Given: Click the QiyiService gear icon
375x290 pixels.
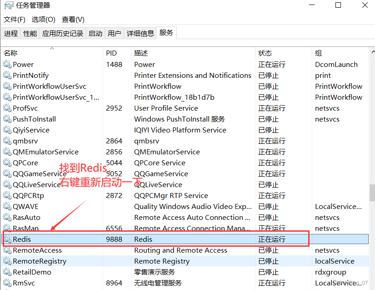Looking at the screenshot, I should (x=7, y=130).
